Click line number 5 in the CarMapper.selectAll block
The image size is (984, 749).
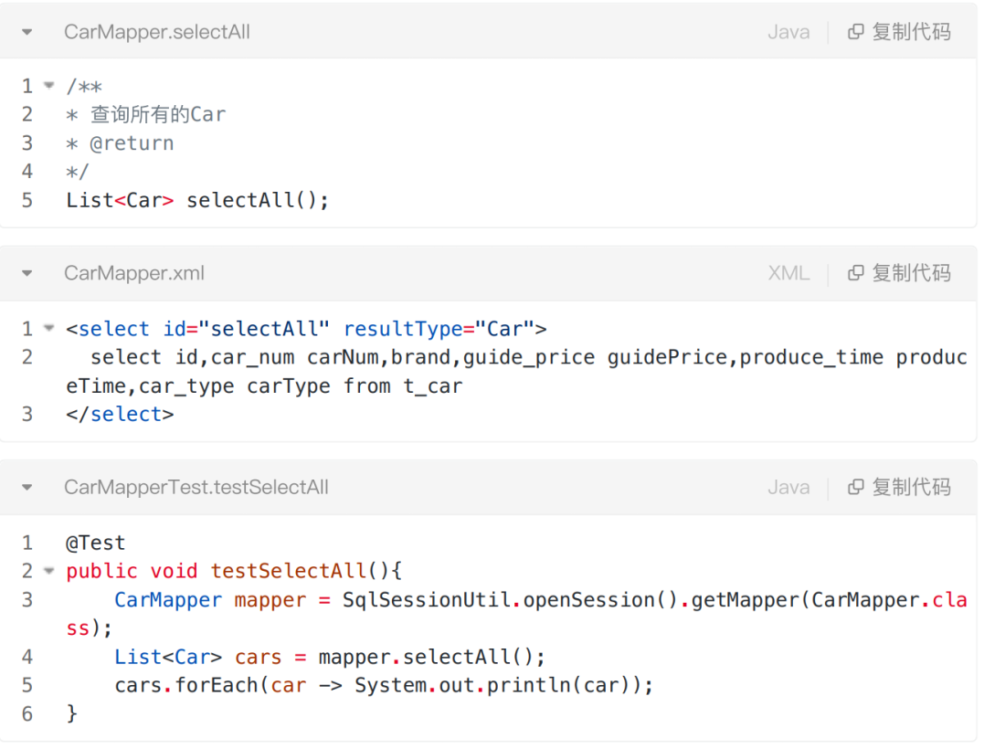tap(27, 200)
